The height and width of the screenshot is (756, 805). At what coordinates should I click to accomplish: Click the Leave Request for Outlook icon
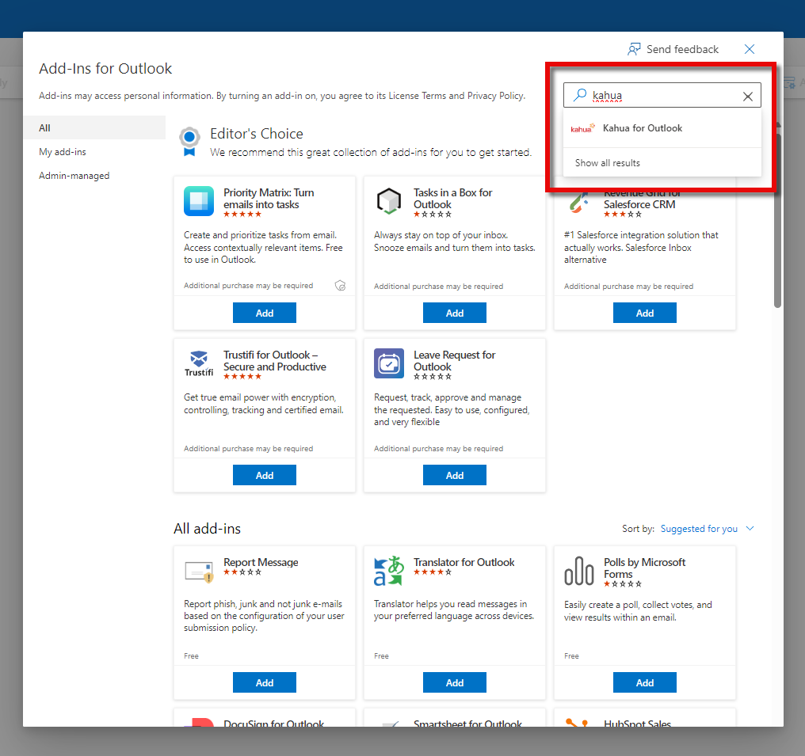point(389,363)
